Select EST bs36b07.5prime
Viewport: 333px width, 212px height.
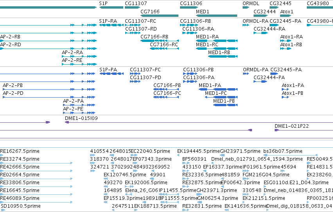(283, 151)
